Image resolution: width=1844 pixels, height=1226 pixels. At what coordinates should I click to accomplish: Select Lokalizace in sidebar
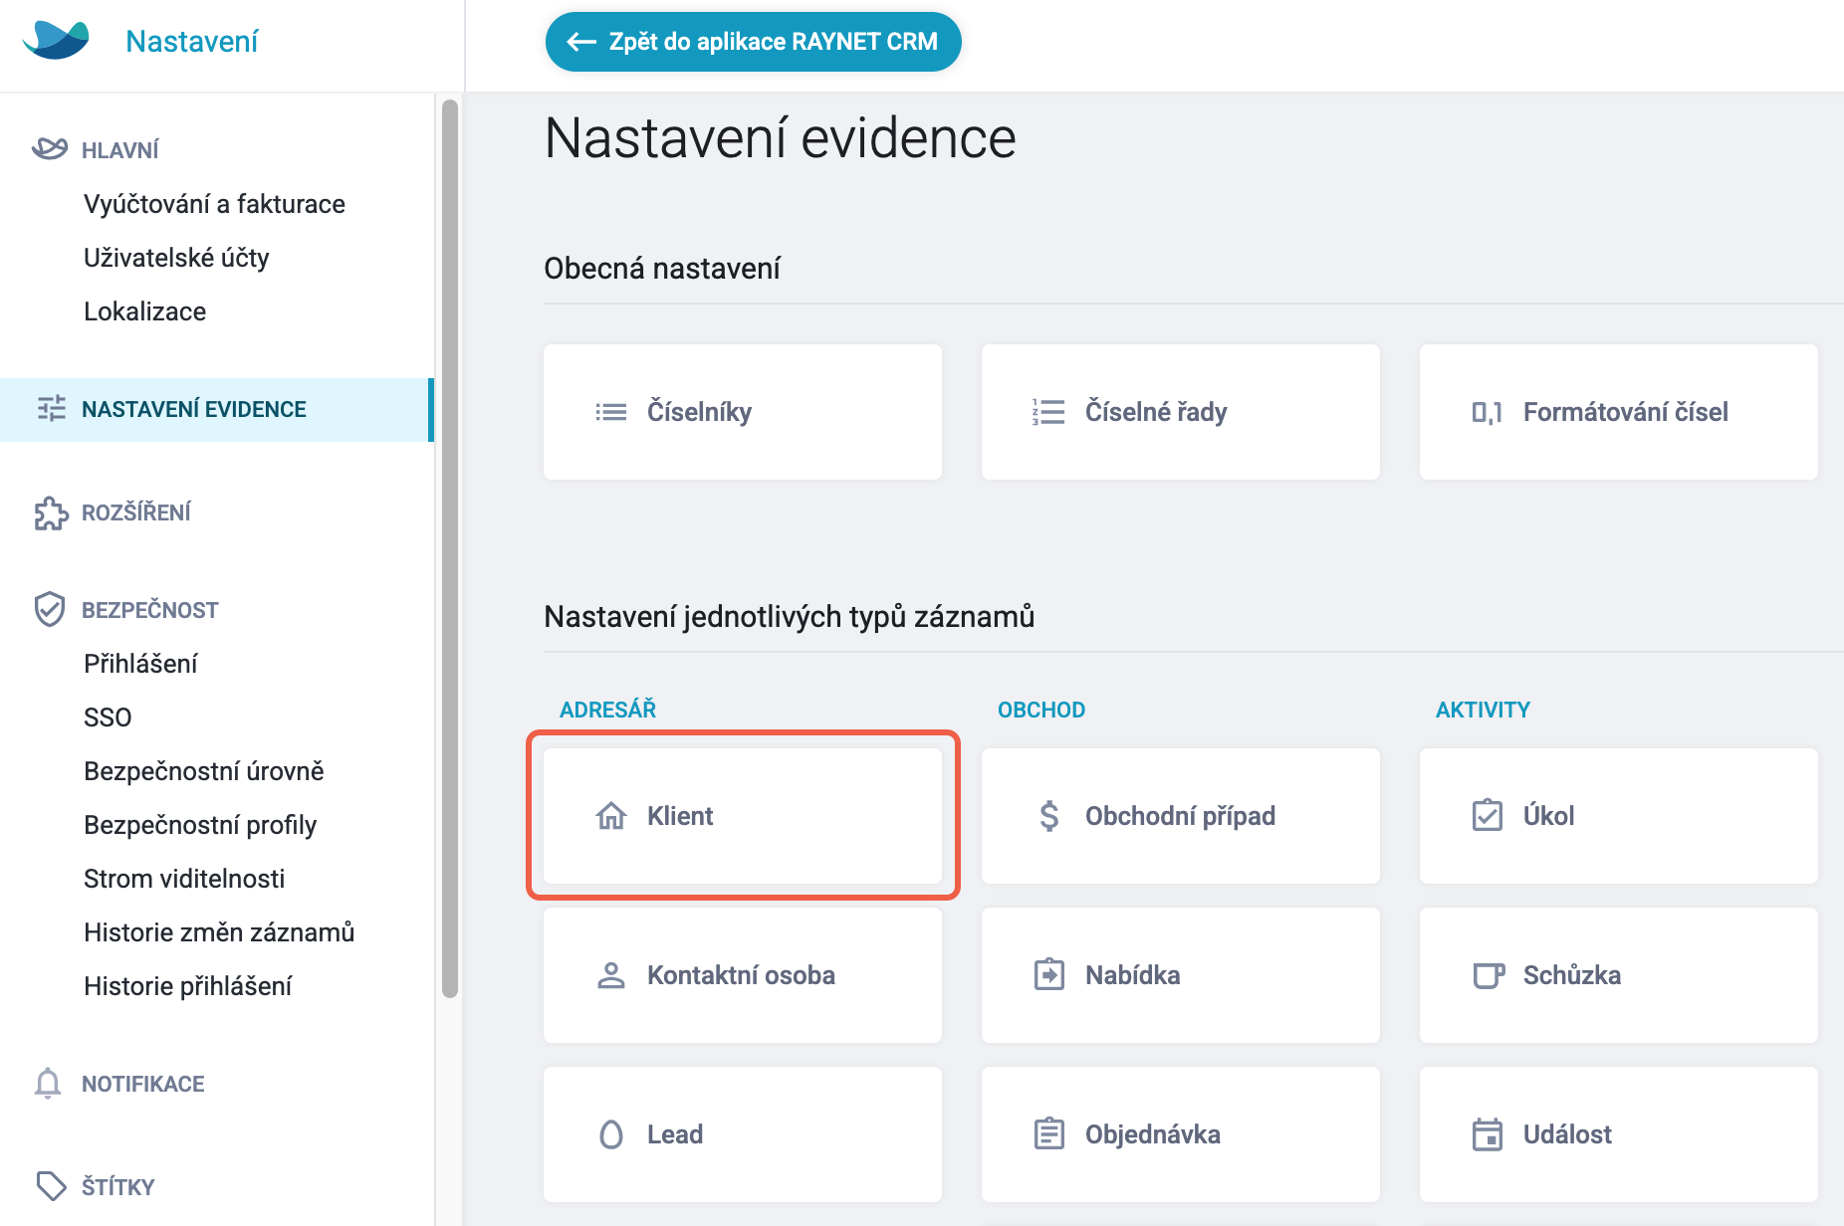[144, 311]
